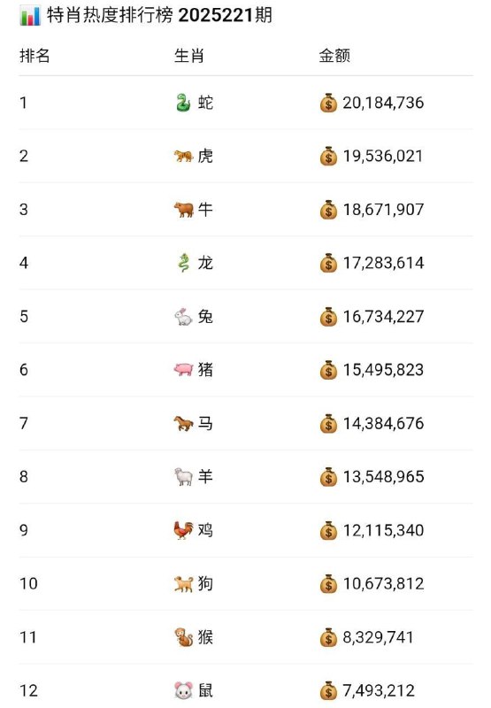The height and width of the screenshot is (708, 491).
Task: Select the 生肖 column header
Action: point(189,56)
